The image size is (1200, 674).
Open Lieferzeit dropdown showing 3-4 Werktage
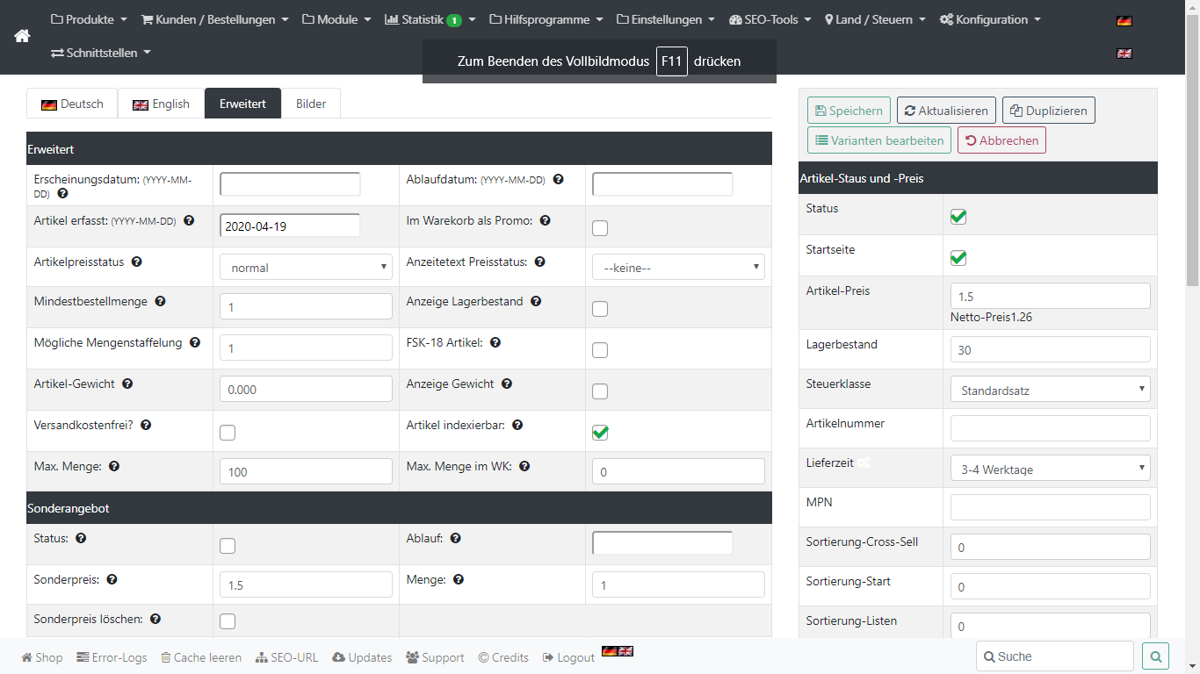1051,468
